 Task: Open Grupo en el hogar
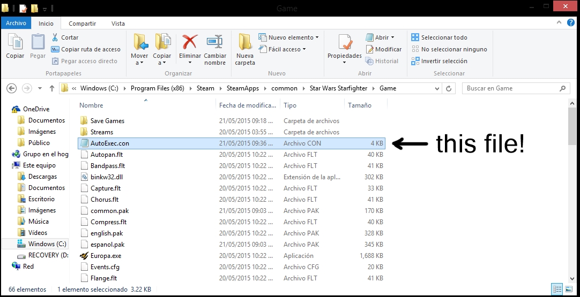pyautogui.click(x=46, y=154)
